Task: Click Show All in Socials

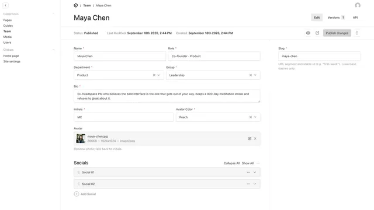Action: [x=248, y=163]
